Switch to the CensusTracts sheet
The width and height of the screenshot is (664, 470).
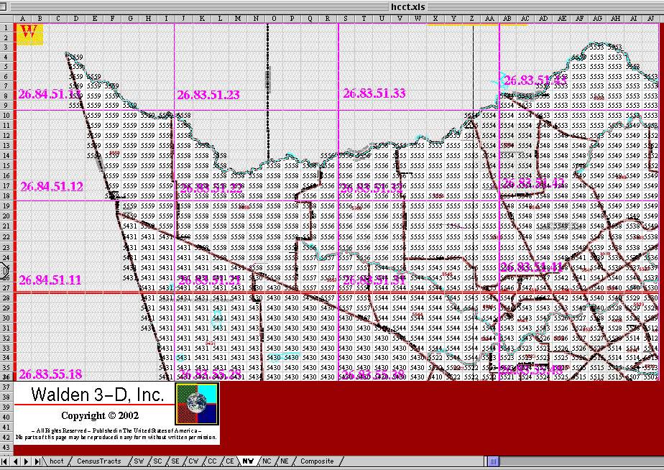[x=98, y=461]
